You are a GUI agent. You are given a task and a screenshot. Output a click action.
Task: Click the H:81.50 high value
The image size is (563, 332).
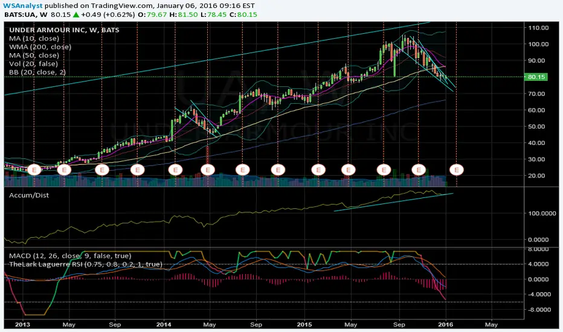(184, 14)
